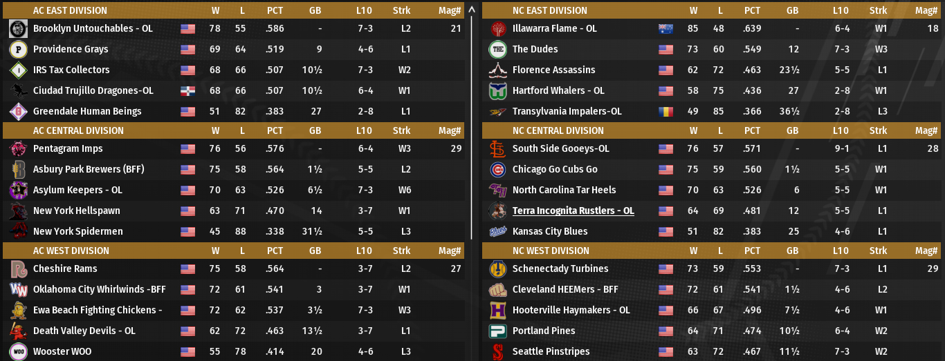Click the Wooster WOO team logo
945x361 pixels.
point(18,351)
